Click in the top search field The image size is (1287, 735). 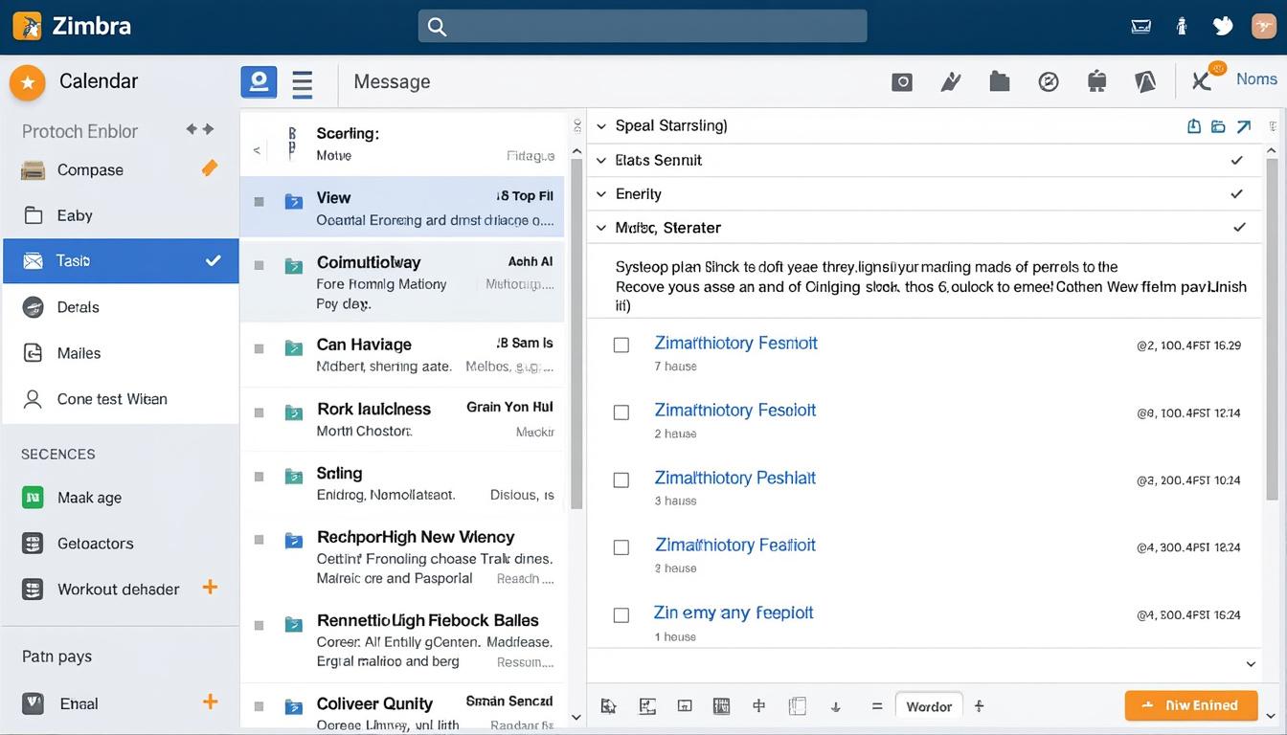click(x=643, y=27)
